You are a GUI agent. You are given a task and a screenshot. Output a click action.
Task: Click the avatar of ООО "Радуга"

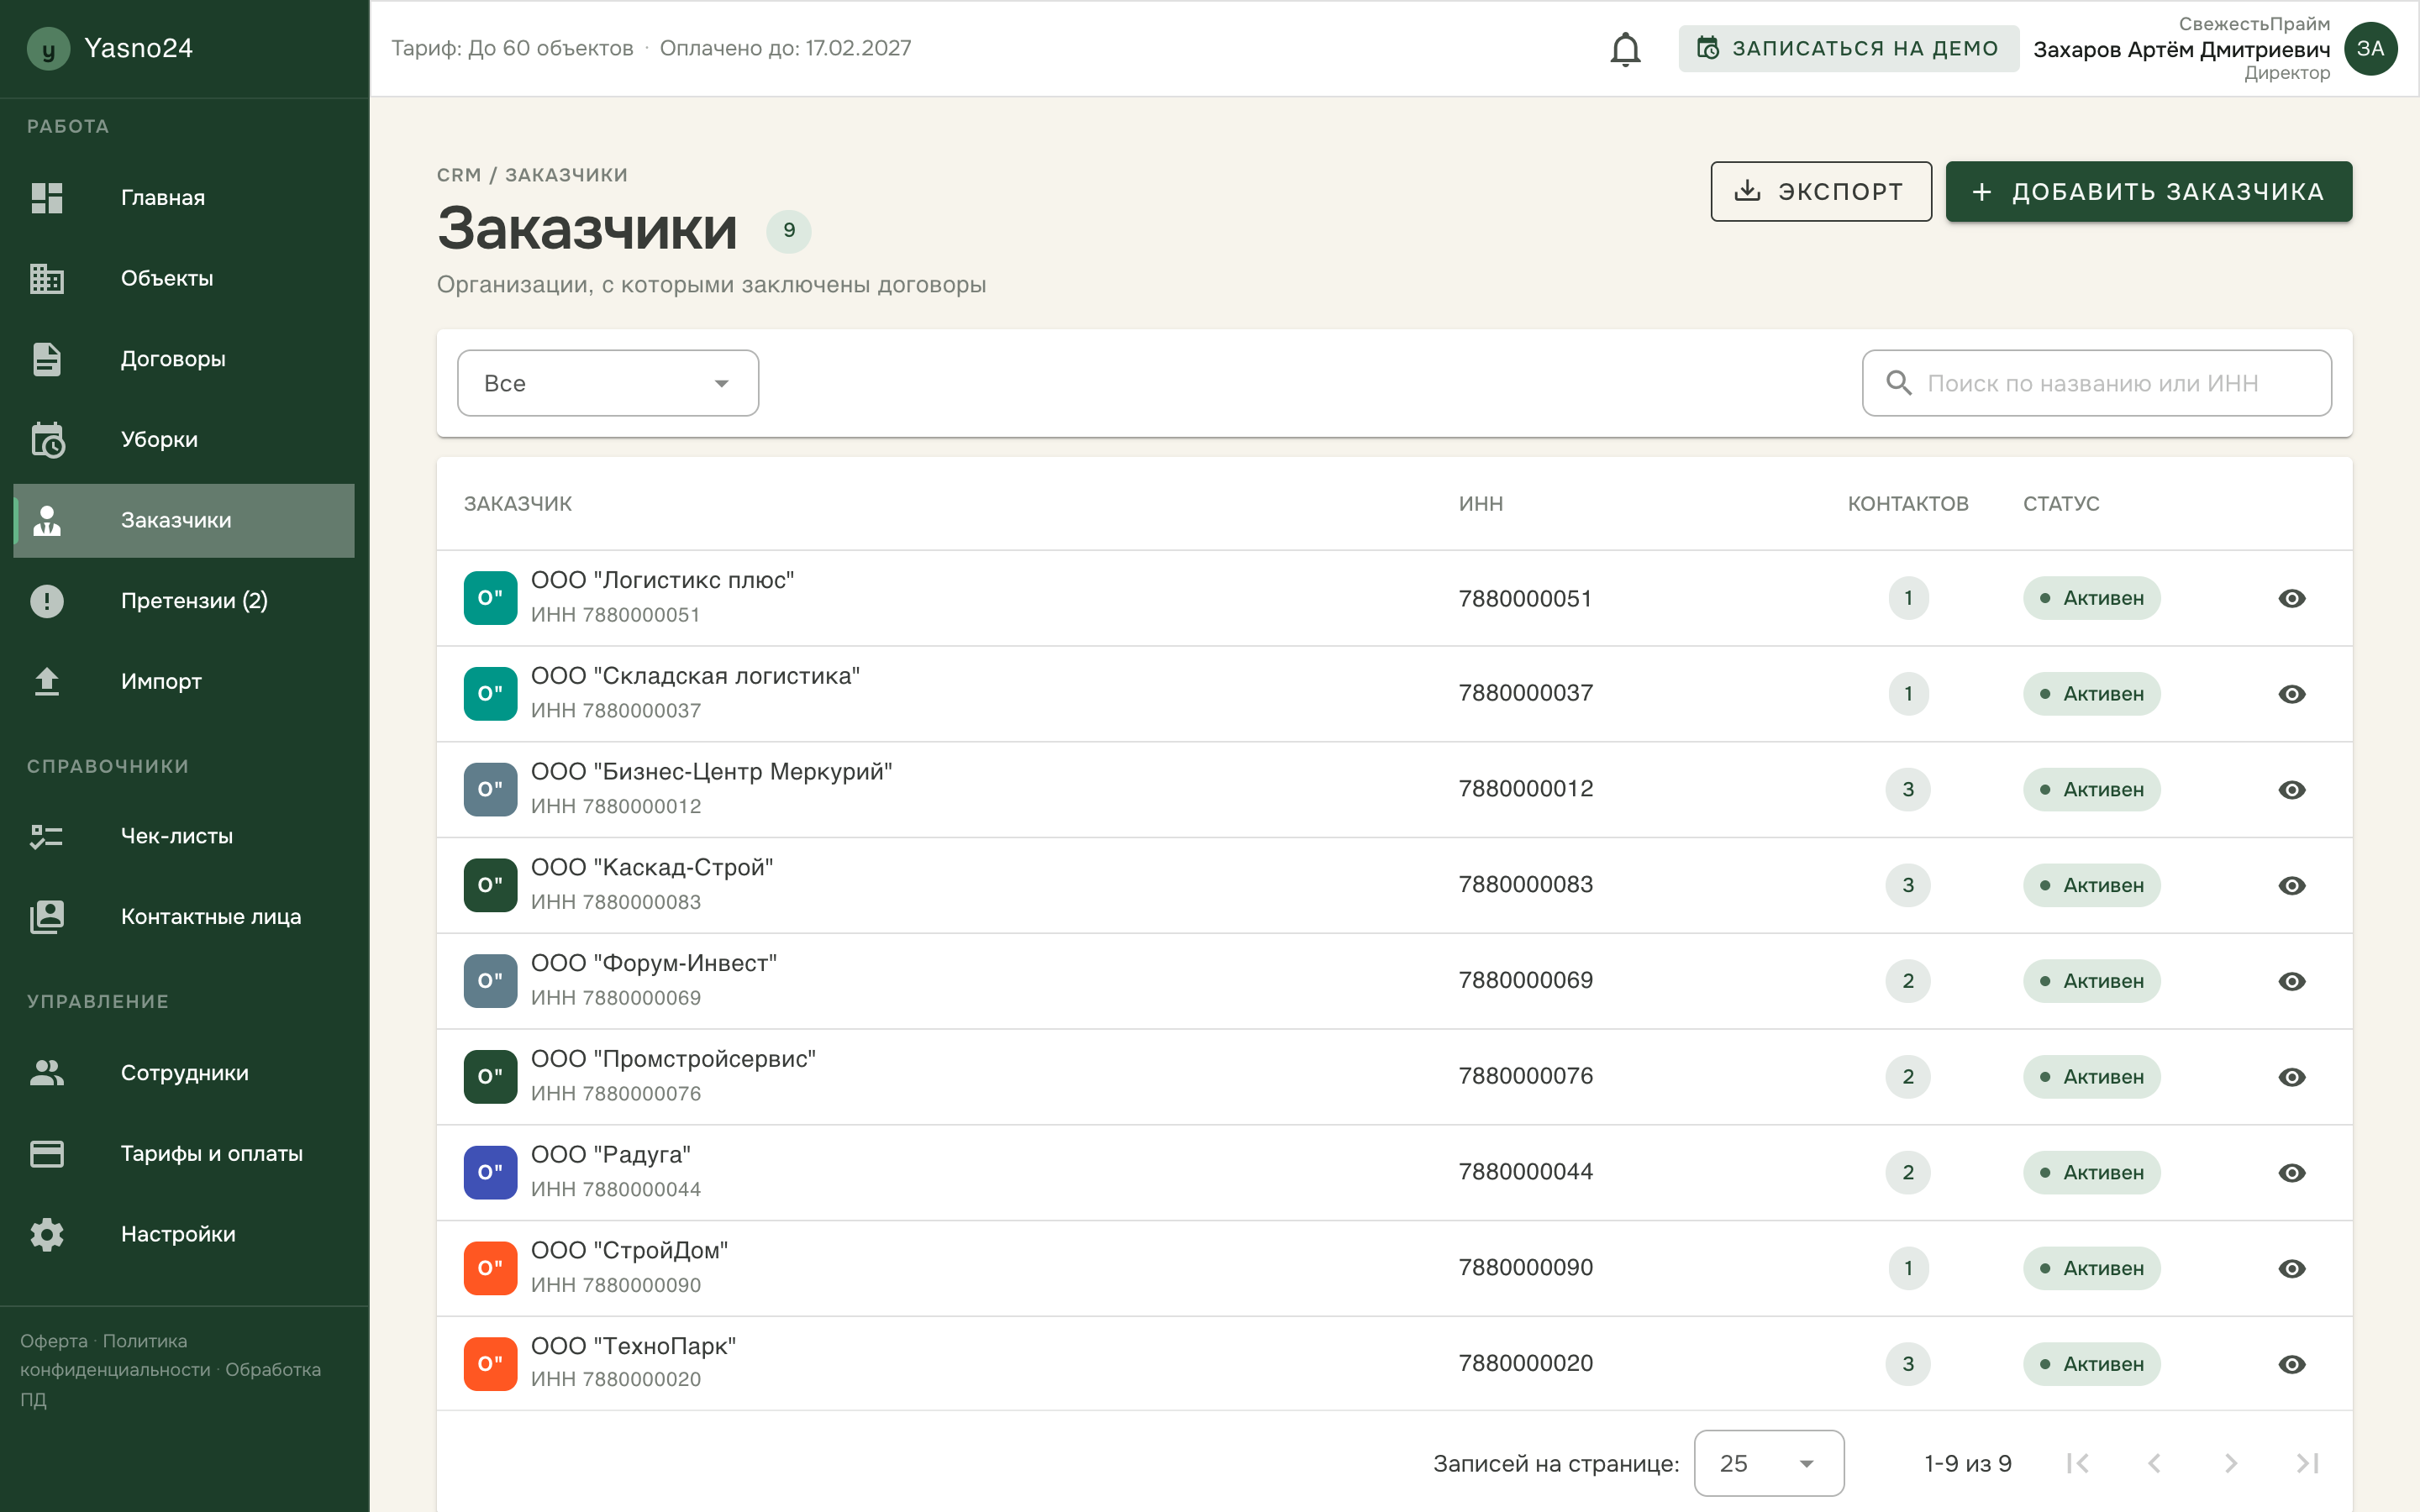[x=490, y=1172]
